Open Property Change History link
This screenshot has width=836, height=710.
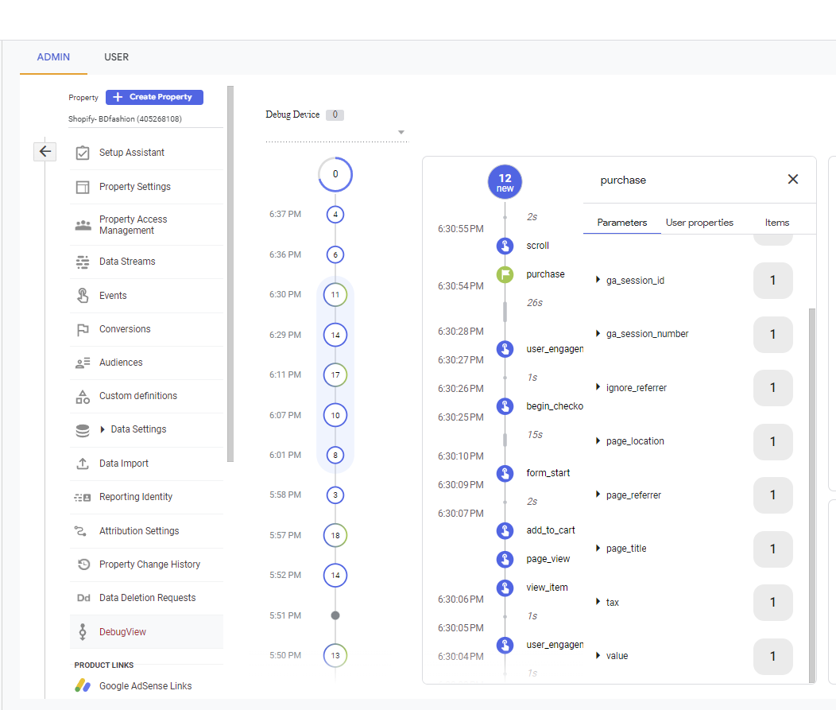(x=149, y=565)
